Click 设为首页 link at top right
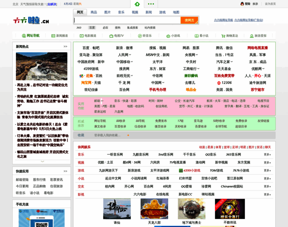 coord(270,4)
